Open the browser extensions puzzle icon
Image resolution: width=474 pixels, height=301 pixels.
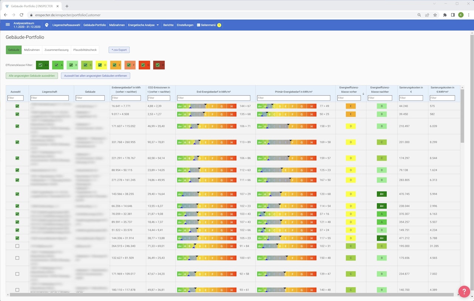coord(445,15)
